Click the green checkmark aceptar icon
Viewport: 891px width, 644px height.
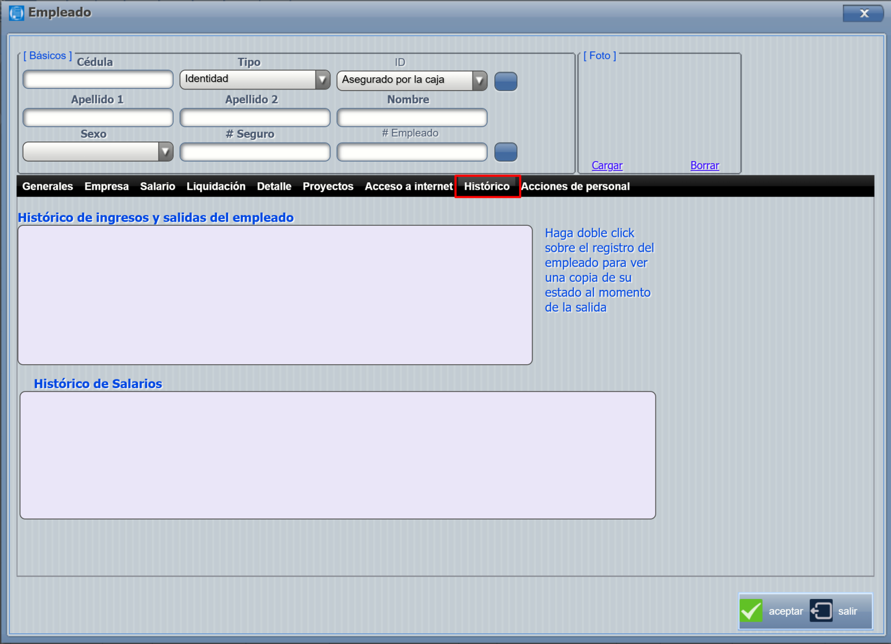pyautogui.click(x=751, y=611)
